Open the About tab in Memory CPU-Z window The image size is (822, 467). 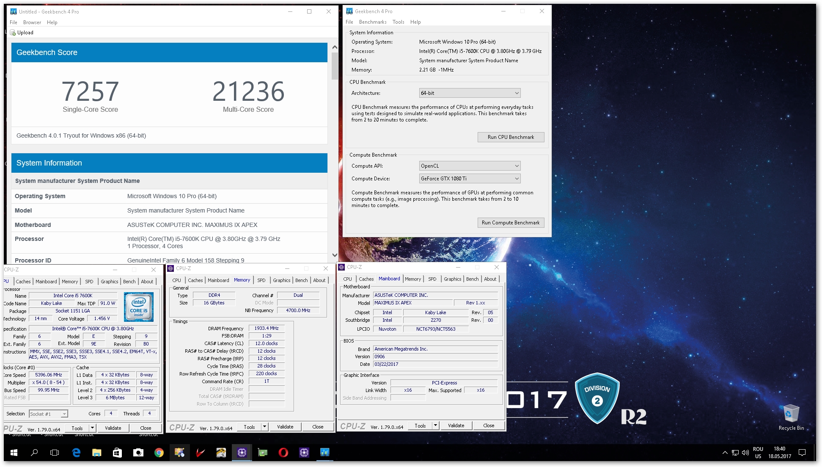pos(319,280)
